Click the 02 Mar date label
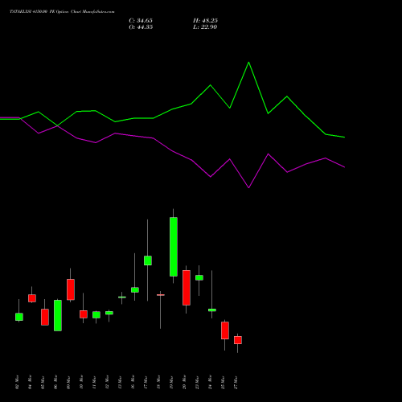Viewport: 402px width, 402px height. pyautogui.click(x=17, y=382)
